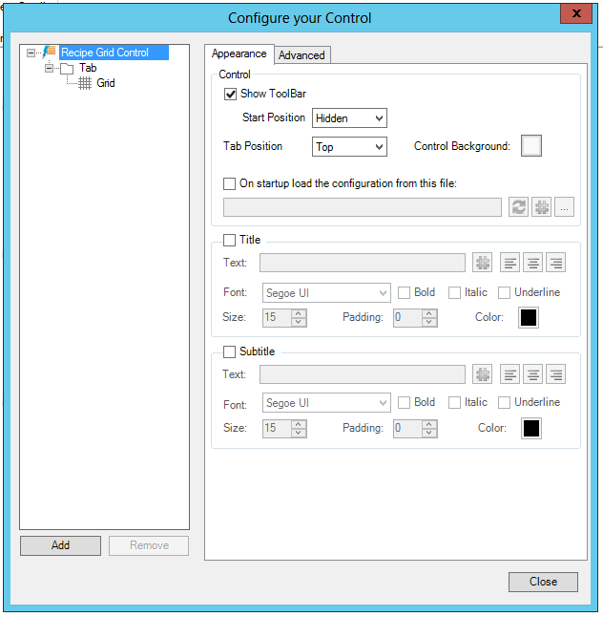Select the Grid icon in tree
The height and width of the screenshot is (617, 603).
pyautogui.click(x=85, y=83)
